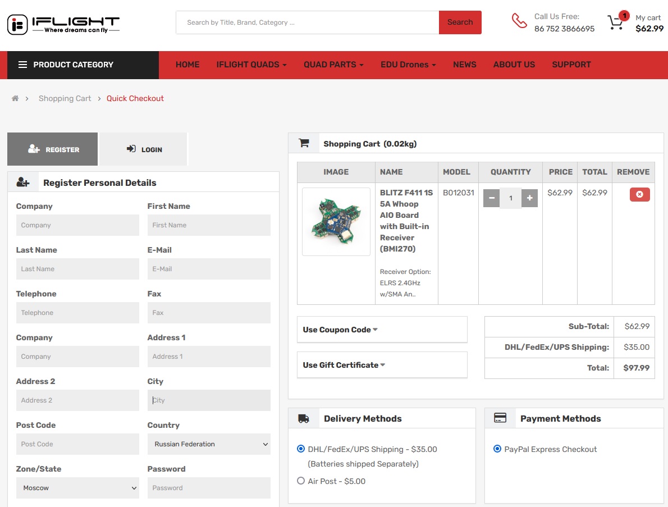Click the first Company field at top
Screen dimensions: 668x507
click(x=77, y=225)
